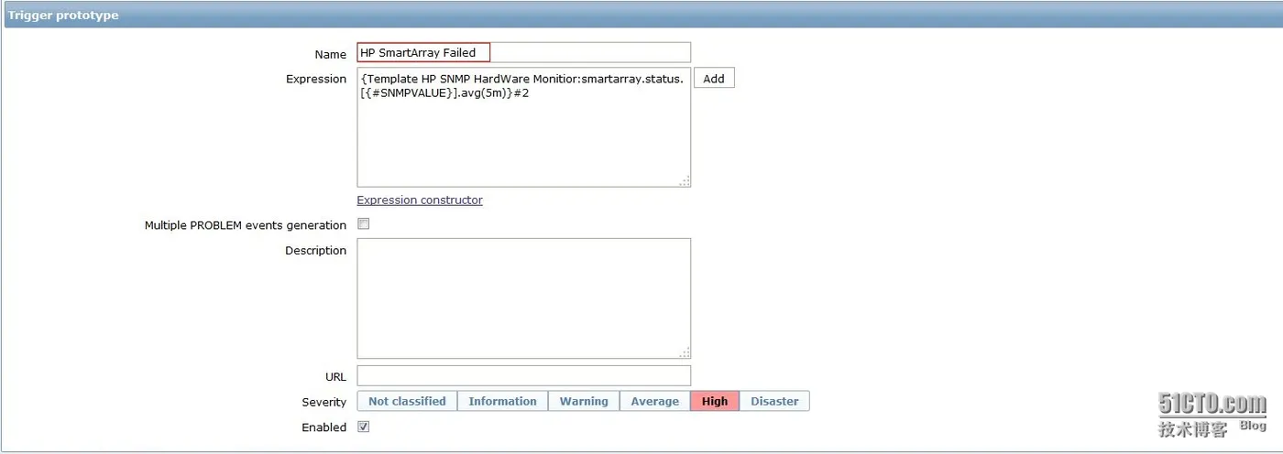Click the Multiple PROBLEM events generation label

pyautogui.click(x=246, y=225)
